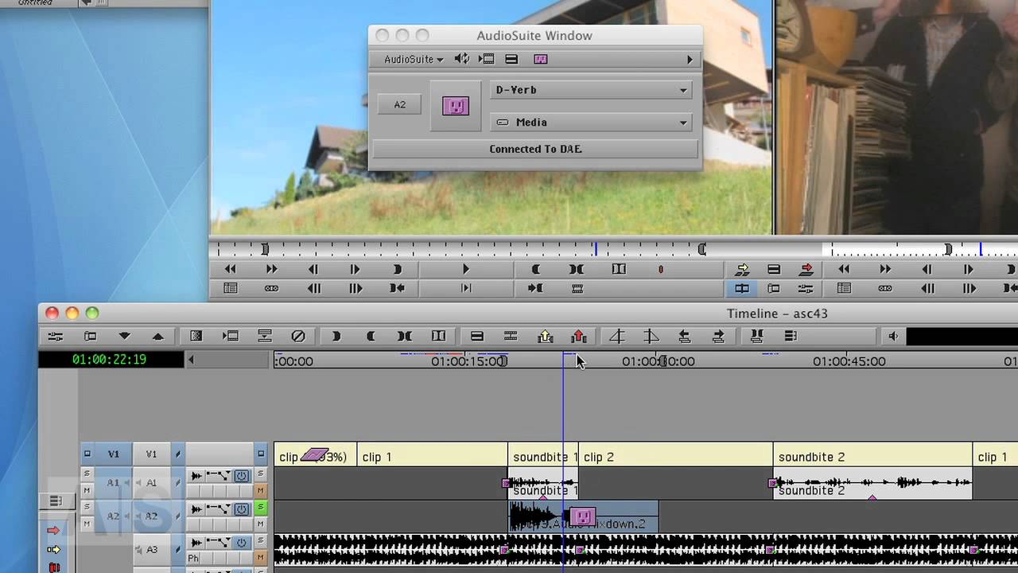Click the 01:00:22:19 timecode display
This screenshot has width=1018, height=573.
(109, 360)
